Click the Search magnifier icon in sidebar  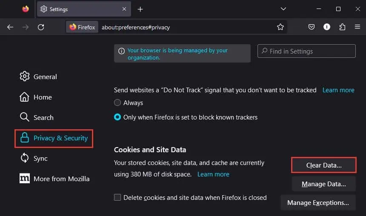pyautogui.click(x=25, y=117)
